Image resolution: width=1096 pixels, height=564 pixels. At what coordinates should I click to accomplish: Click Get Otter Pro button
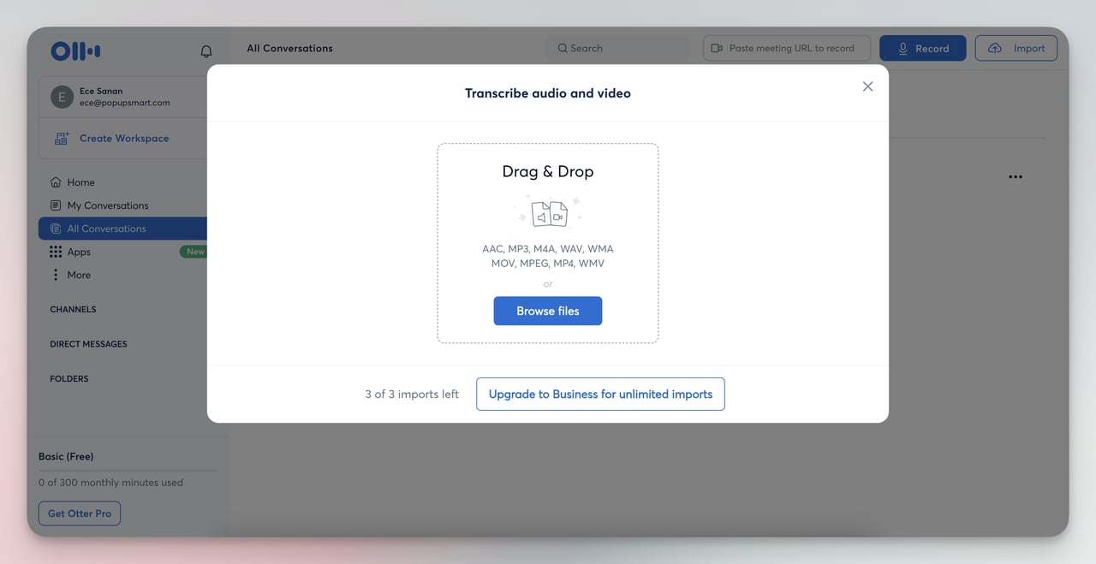(x=80, y=514)
